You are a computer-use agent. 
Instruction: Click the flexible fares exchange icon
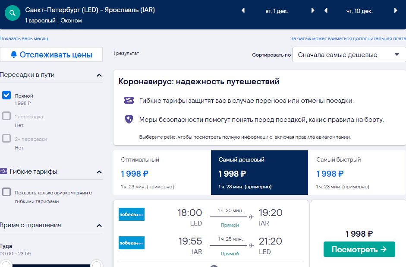(x=129, y=100)
